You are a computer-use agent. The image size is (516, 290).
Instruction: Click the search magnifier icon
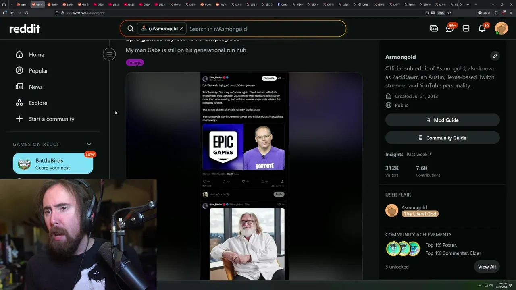131,29
